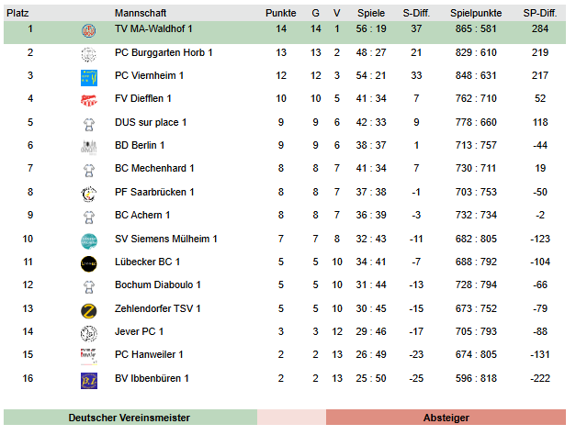Image resolution: width=576 pixels, height=435 pixels.
Task: Click the Jever PC 1 club logo
Action: (88, 332)
